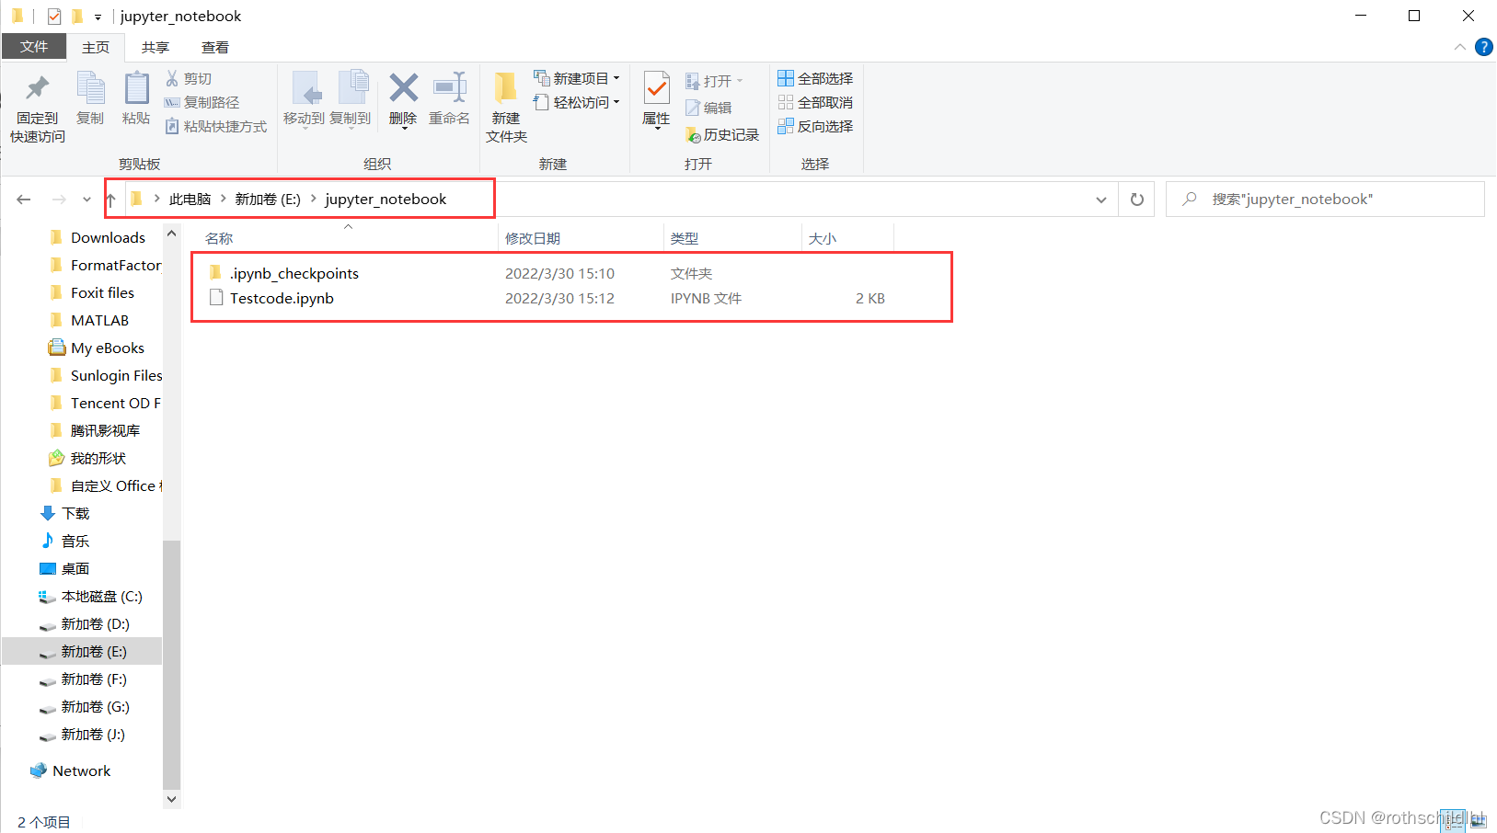Open MATLAB folder in sidebar
This screenshot has width=1497, height=833.
pos(99,321)
